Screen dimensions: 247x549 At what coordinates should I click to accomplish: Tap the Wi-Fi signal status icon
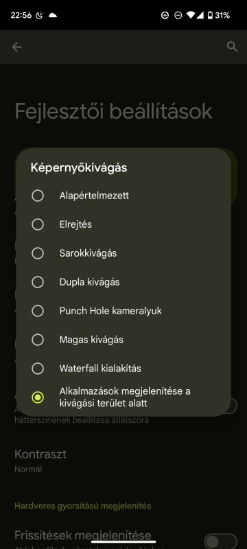(x=191, y=15)
